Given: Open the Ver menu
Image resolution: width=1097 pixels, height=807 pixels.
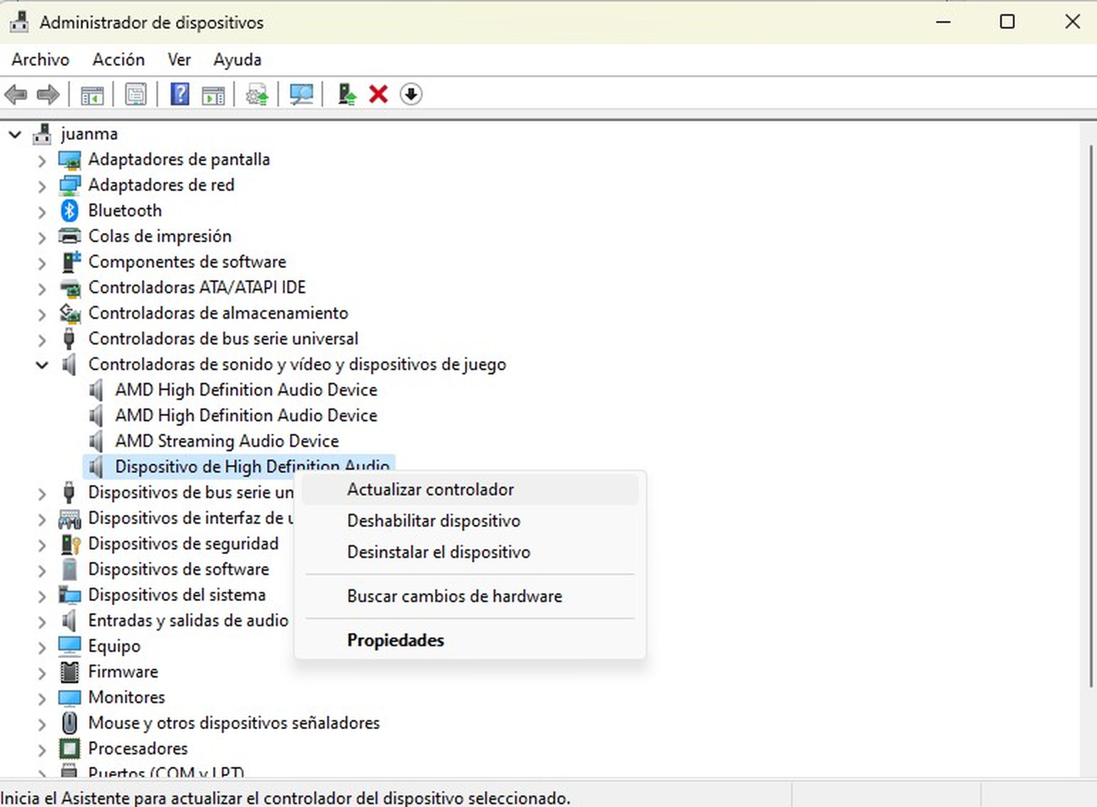Looking at the screenshot, I should 178,59.
